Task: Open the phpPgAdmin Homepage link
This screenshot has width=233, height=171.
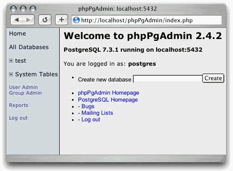Action: (108, 93)
